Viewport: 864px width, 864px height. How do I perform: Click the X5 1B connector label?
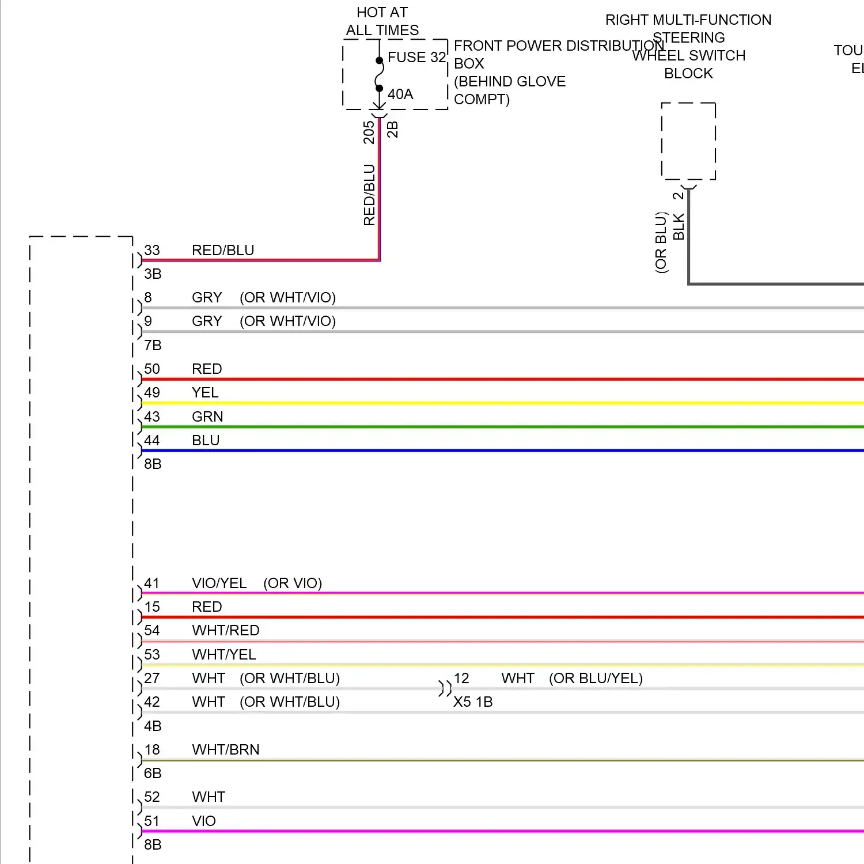pos(473,702)
